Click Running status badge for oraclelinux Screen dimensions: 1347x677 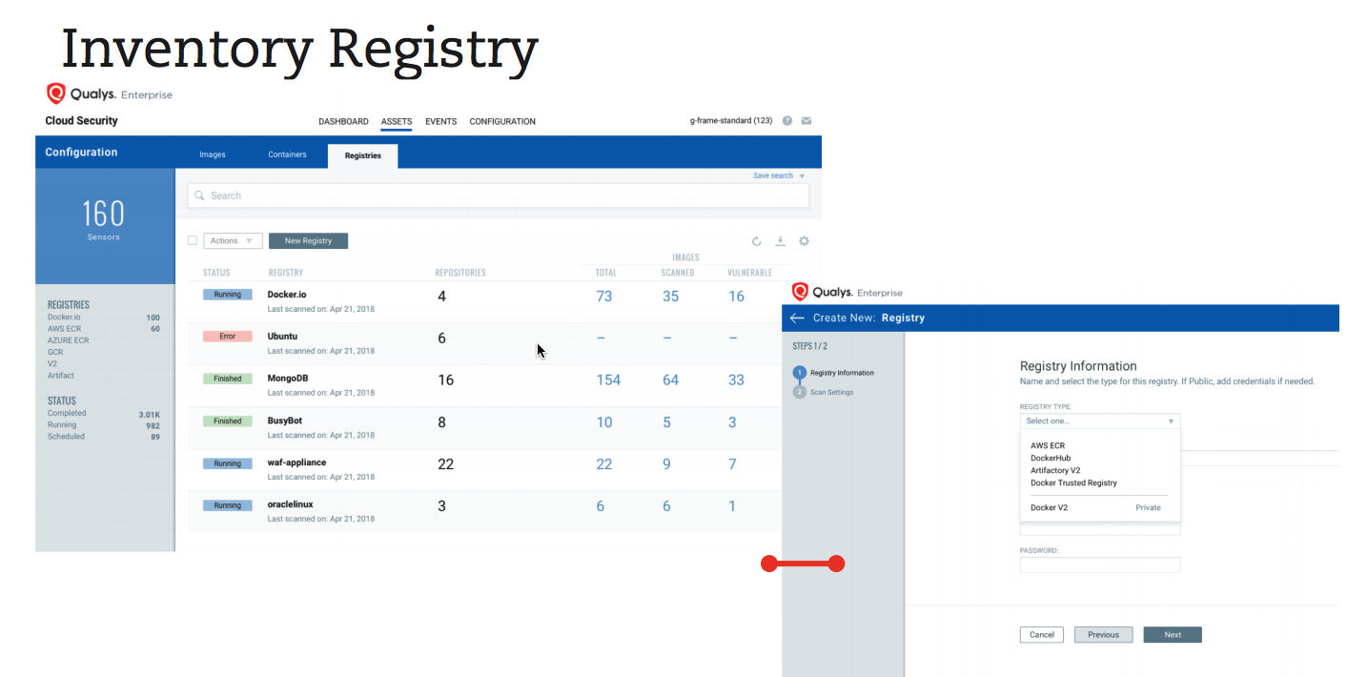[228, 505]
